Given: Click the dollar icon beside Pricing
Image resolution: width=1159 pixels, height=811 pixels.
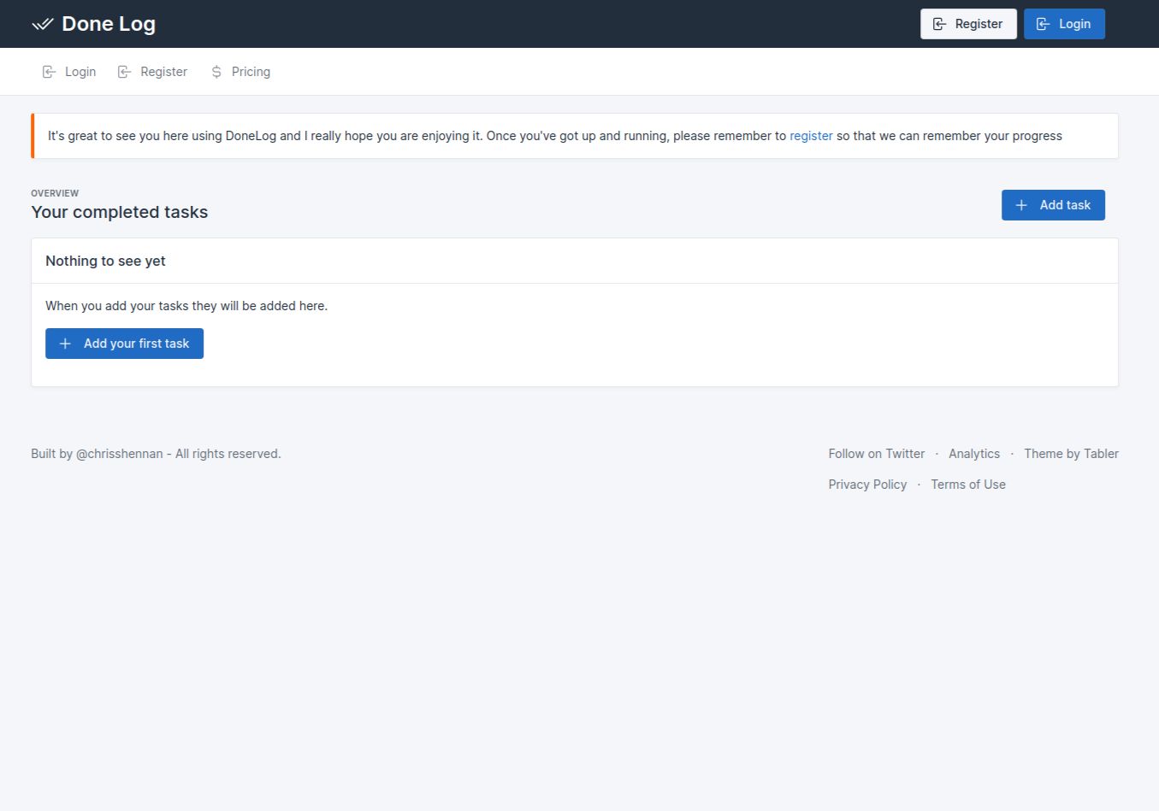Looking at the screenshot, I should coord(216,71).
